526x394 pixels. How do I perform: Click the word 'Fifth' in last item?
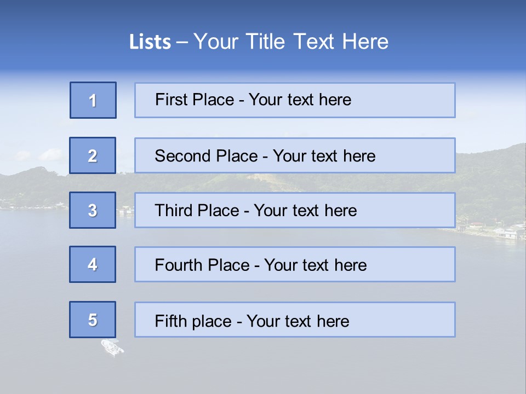(x=171, y=321)
